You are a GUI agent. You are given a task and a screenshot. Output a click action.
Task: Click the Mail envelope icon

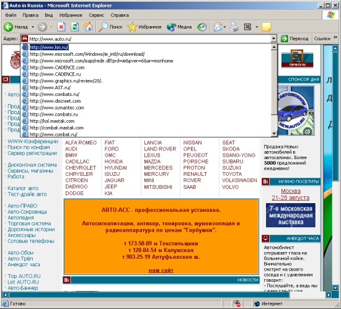[218, 27]
